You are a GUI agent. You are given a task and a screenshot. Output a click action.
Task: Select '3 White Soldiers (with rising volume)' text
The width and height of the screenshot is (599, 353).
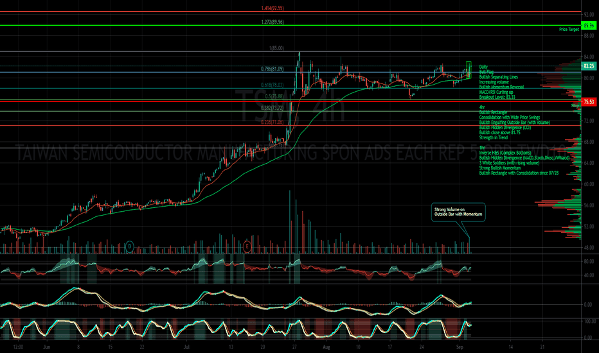[x=509, y=162]
